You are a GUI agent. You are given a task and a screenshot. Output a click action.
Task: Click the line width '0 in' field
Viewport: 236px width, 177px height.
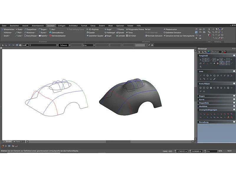[x=88, y=45]
